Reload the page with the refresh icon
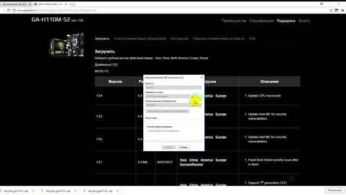346x195 pixels. tap(9, 10)
